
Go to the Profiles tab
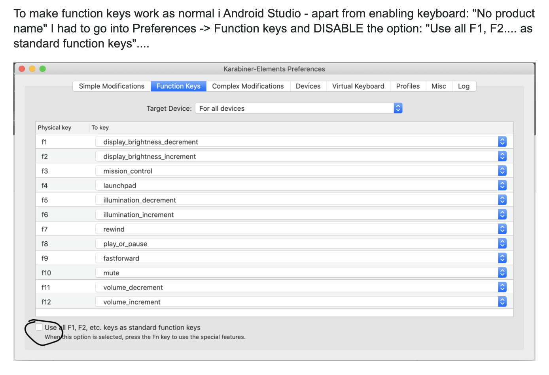408,86
